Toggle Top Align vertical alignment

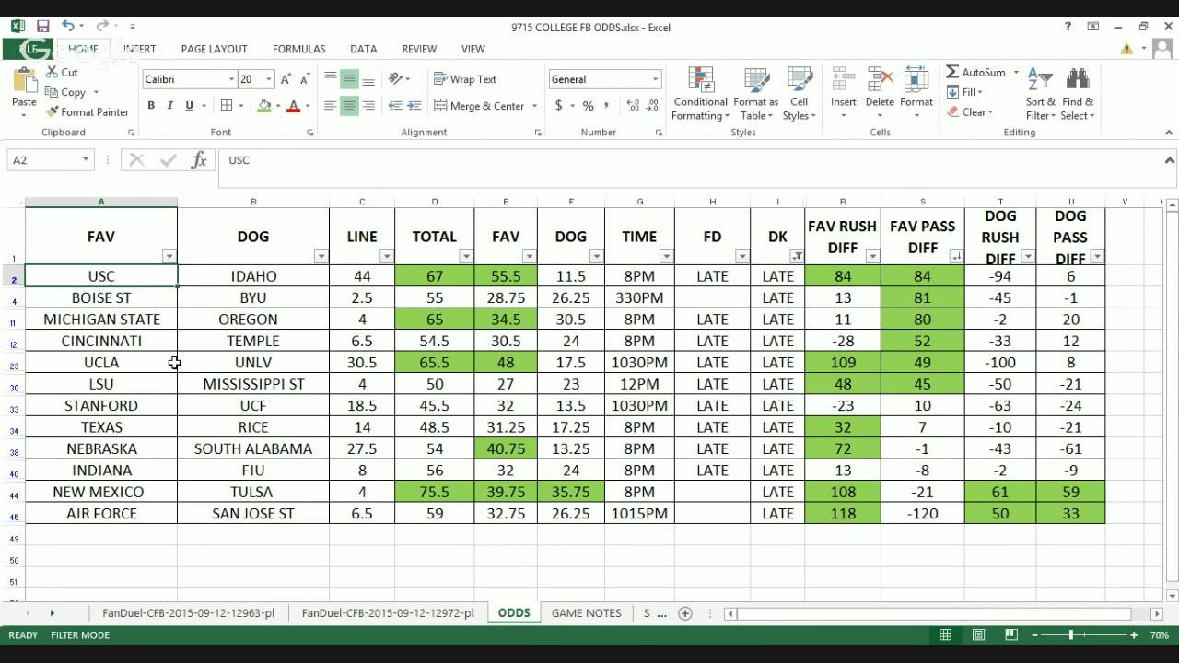330,79
